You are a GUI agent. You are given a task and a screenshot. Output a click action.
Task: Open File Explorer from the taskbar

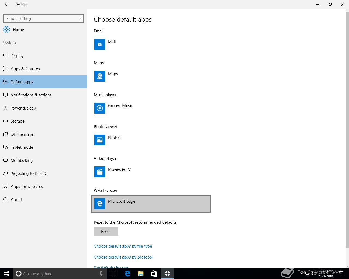point(140,274)
